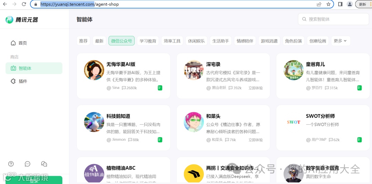The width and height of the screenshot is (372, 184).
Task: Click the author name @ 罗百竹
Action: pos(314,88)
